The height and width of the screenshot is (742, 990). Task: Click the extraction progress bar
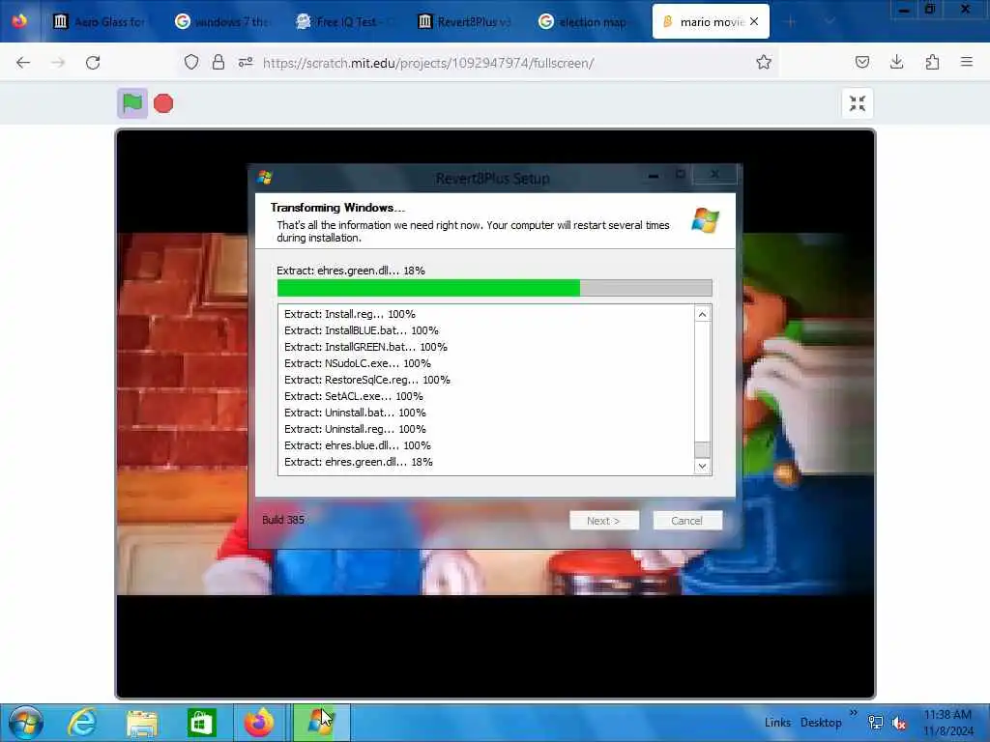494,288
